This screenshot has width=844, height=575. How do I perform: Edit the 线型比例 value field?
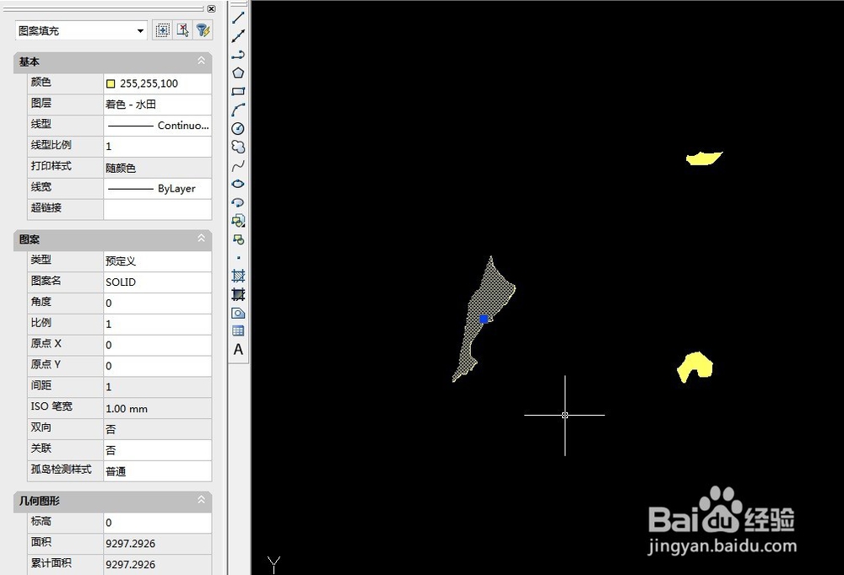point(157,147)
